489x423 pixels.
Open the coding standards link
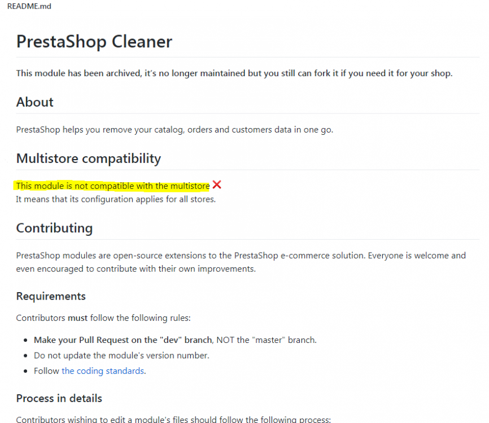(103, 371)
